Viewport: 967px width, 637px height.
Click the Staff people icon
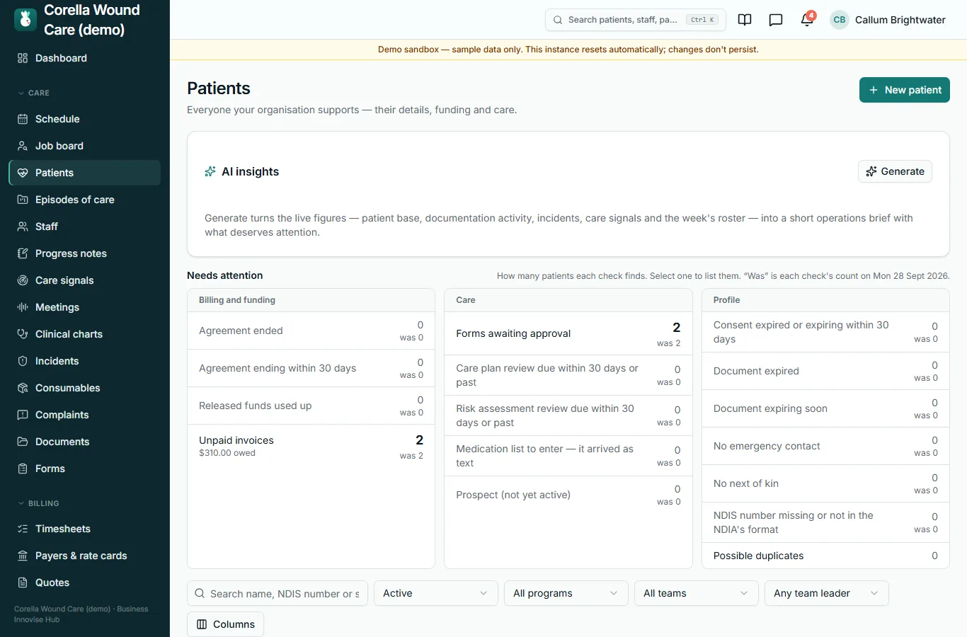(x=23, y=226)
